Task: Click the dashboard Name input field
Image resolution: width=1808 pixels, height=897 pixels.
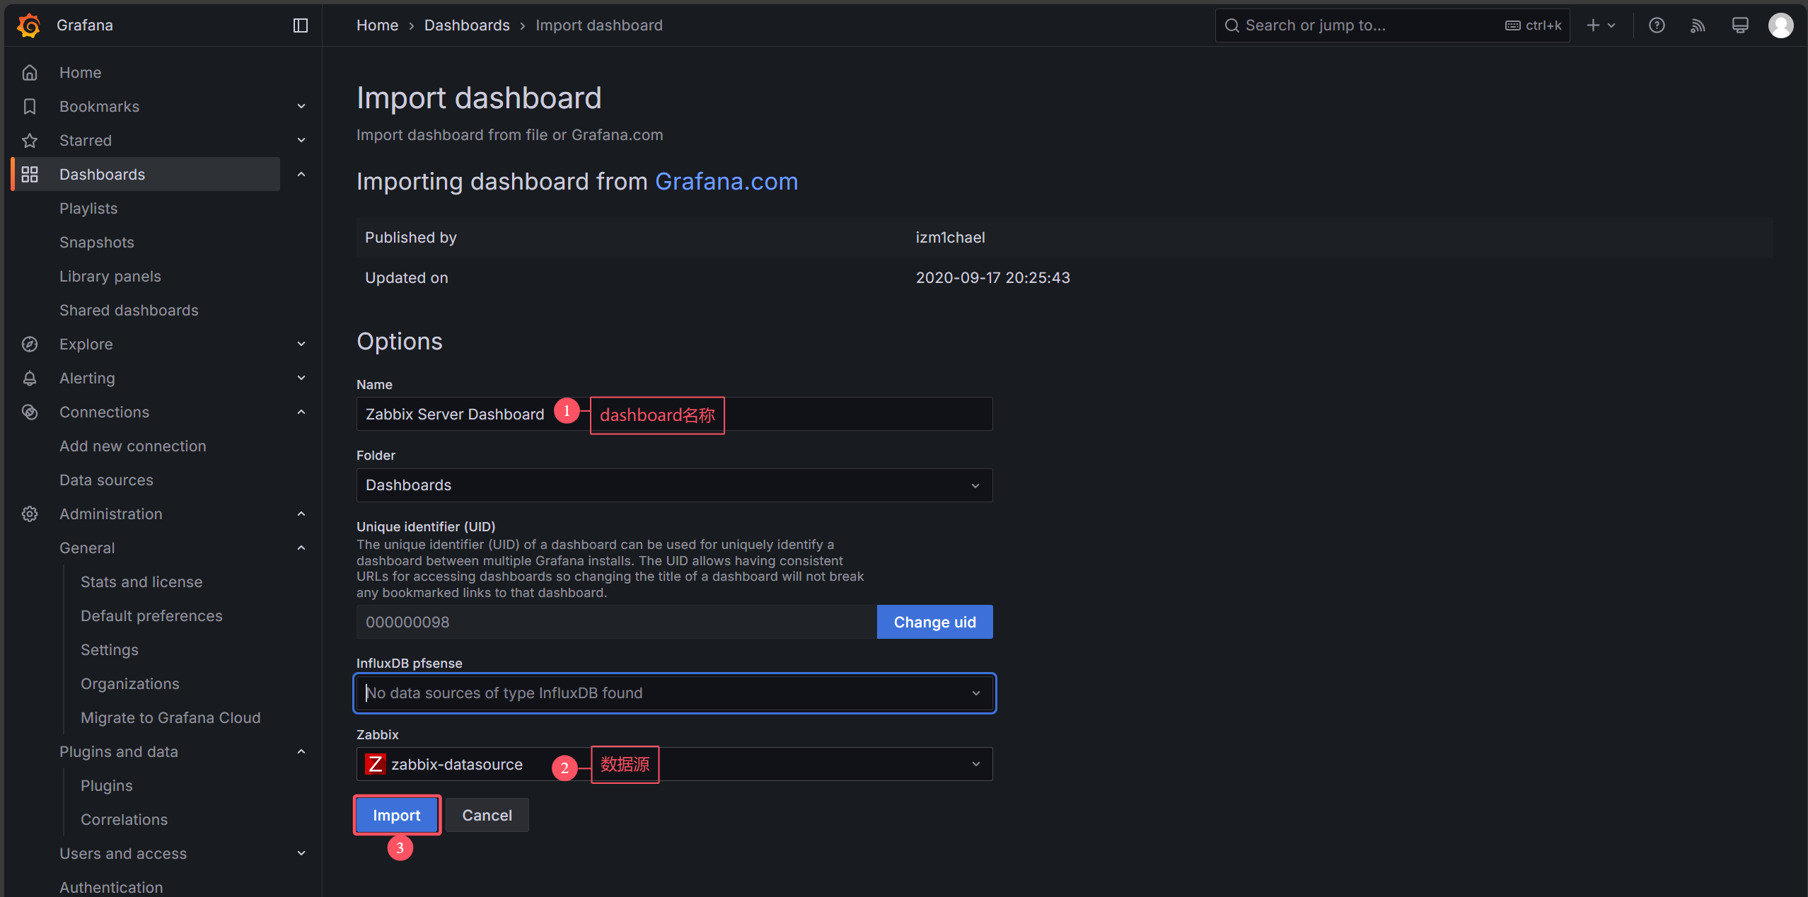Action: tap(674, 414)
